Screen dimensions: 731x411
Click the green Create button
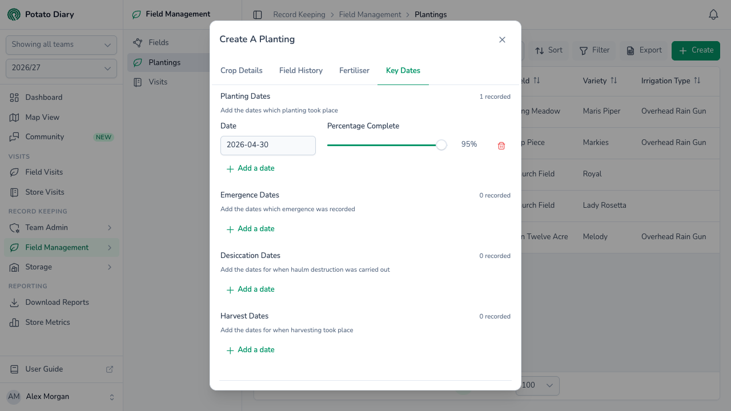[696, 50]
